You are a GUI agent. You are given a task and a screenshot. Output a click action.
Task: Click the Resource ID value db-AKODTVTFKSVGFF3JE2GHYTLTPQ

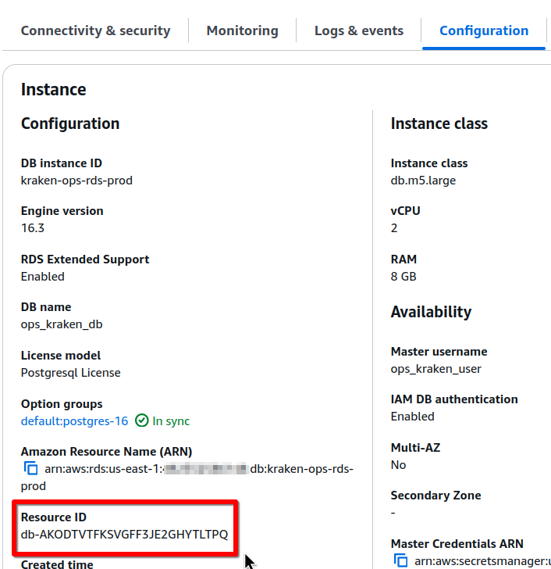(124, 535)
